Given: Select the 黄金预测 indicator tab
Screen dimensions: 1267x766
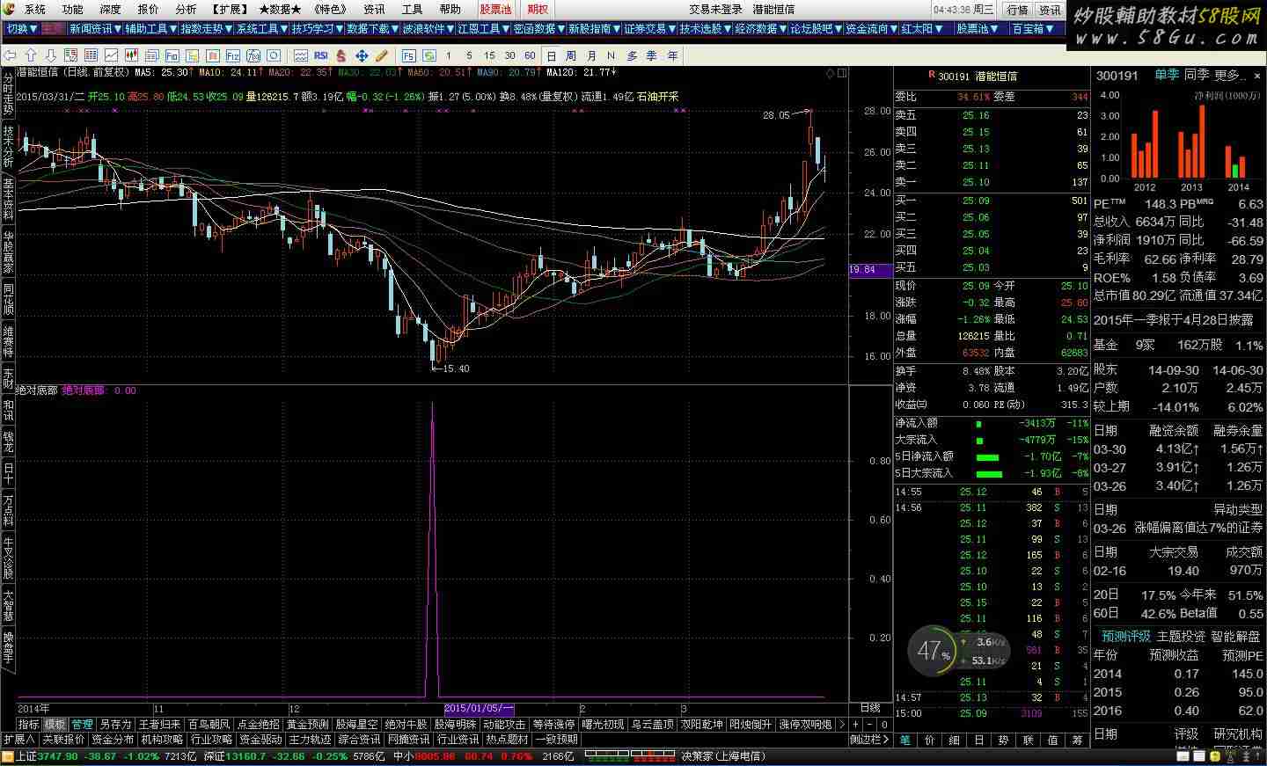Looking at the screenshot, I should pyautogui.click(x=307, y=725).
